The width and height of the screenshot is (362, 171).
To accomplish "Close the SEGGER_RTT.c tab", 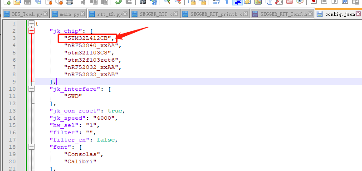I will [x=176, y=14].
